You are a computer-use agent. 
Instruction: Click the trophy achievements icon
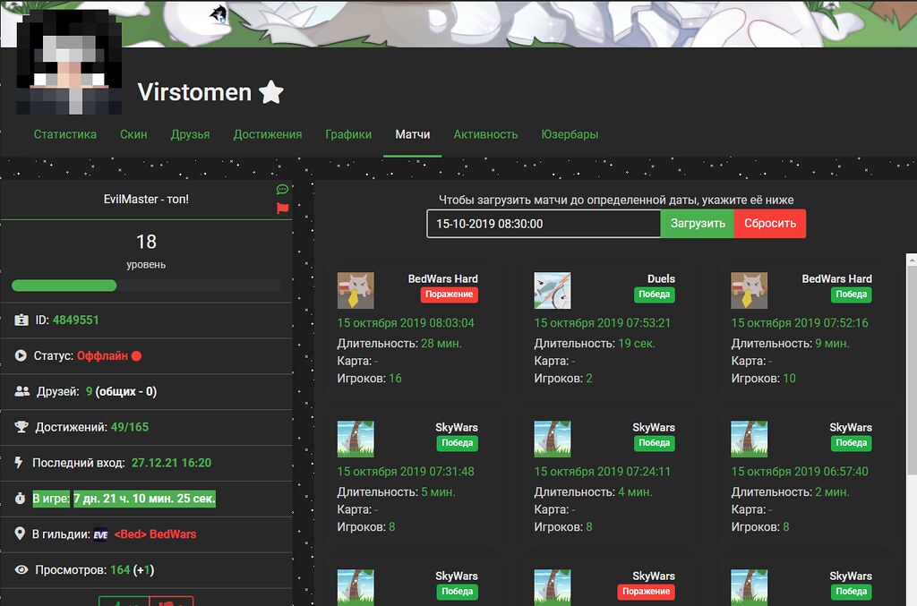pyautogui.click(x=22, y=427)
